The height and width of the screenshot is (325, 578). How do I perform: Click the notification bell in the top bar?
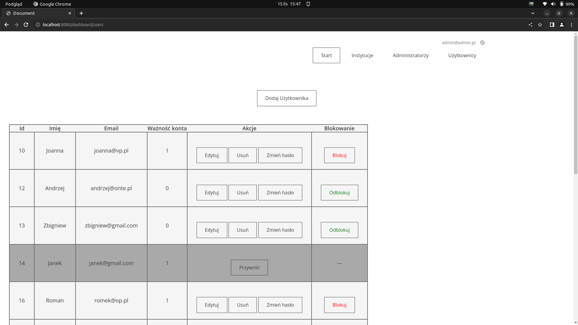click(308, 4)
